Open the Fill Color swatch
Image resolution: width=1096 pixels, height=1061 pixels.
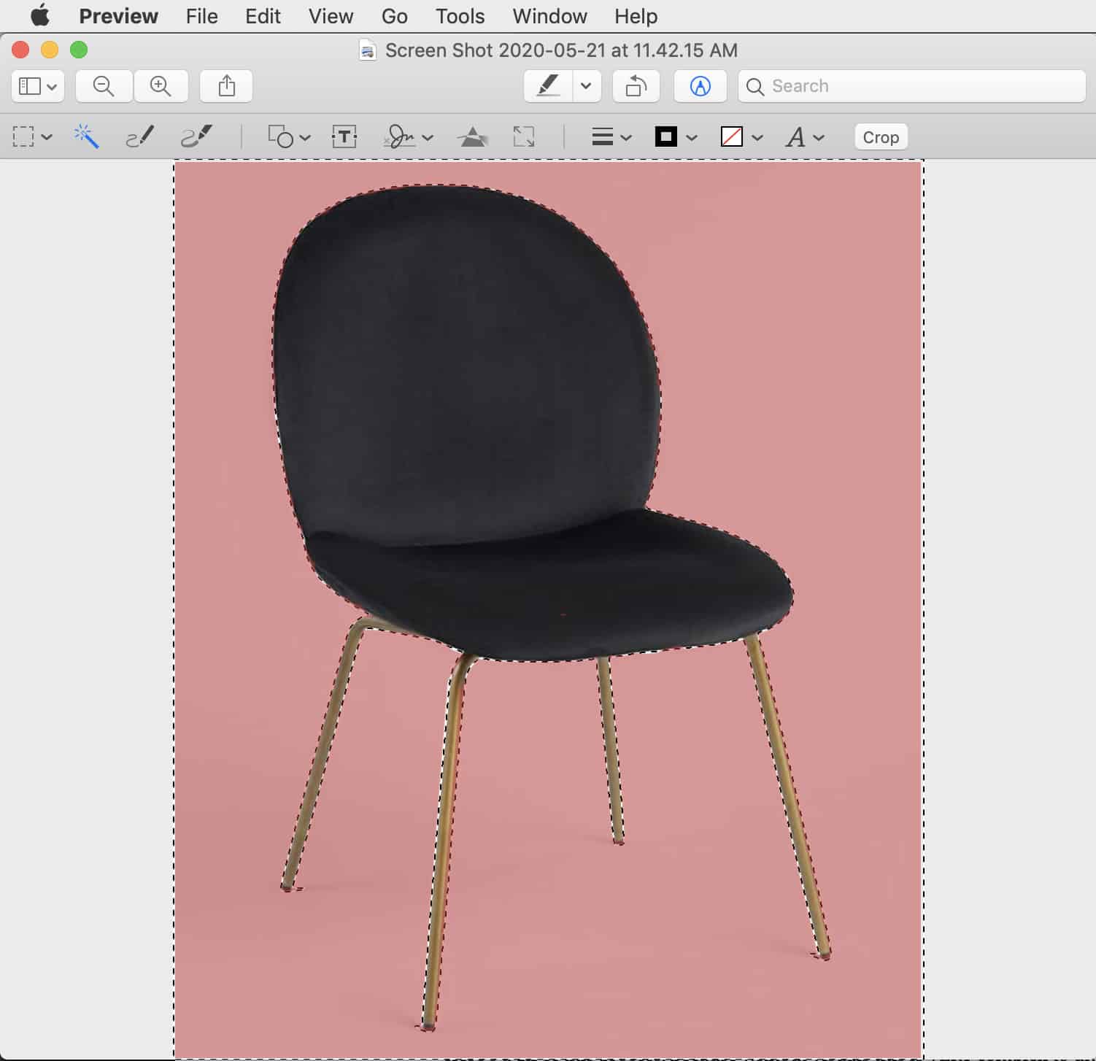click(732, 136)
